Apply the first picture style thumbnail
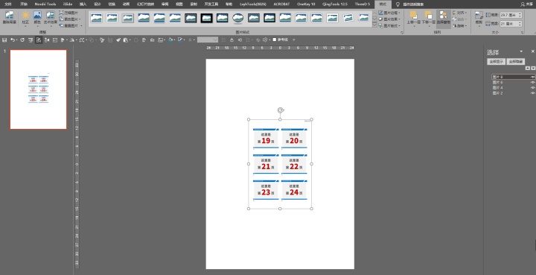The height and width of the screenshot is (275, 536). (96, 18)
